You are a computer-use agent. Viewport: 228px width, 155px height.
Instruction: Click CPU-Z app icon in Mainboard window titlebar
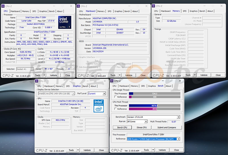click(78, 6)
